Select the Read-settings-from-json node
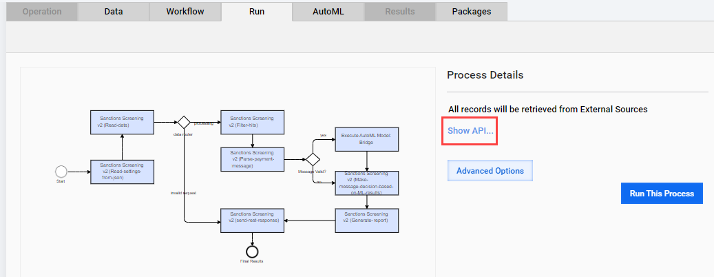 tap(122, 172)
